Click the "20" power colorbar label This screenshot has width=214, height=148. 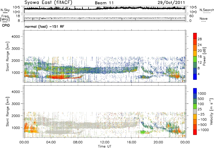click(x=200, y=51)
